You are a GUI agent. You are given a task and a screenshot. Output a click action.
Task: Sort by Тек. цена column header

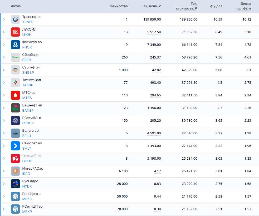pos(151,6)
